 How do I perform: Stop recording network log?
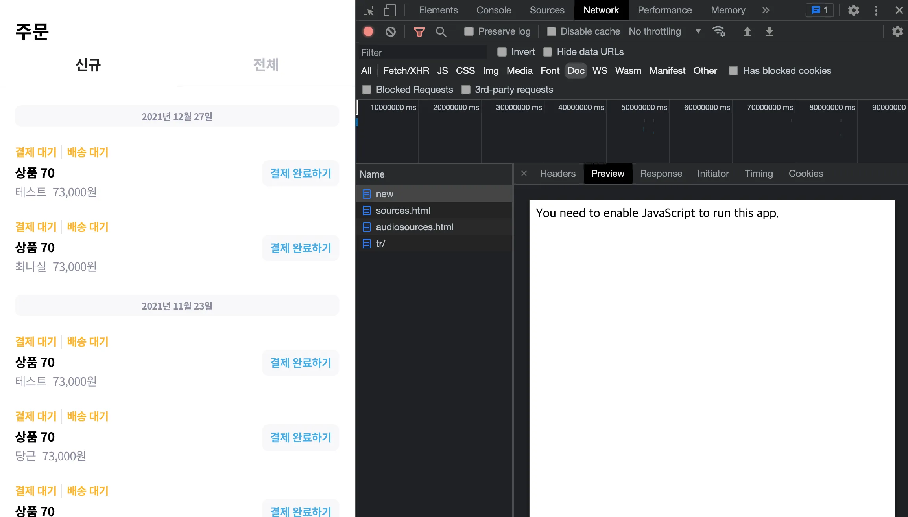point(368,31)
